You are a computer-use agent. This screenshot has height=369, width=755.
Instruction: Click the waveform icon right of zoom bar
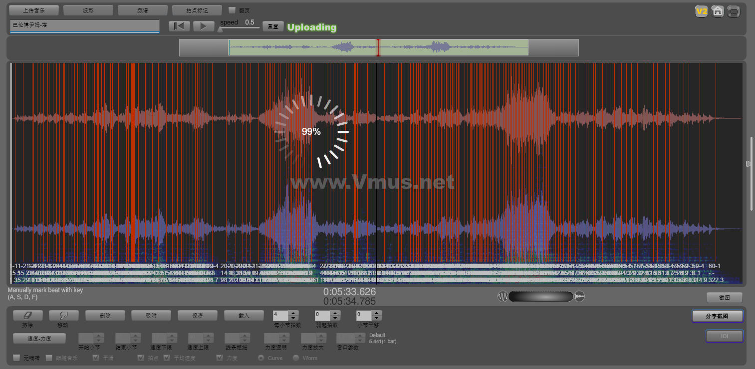pos(579,297)
